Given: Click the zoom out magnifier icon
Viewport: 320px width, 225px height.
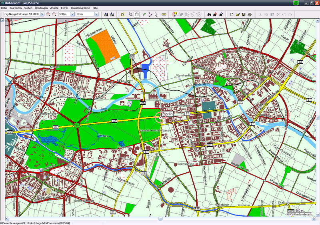Looking at the screenshot, I should point(54,14).
